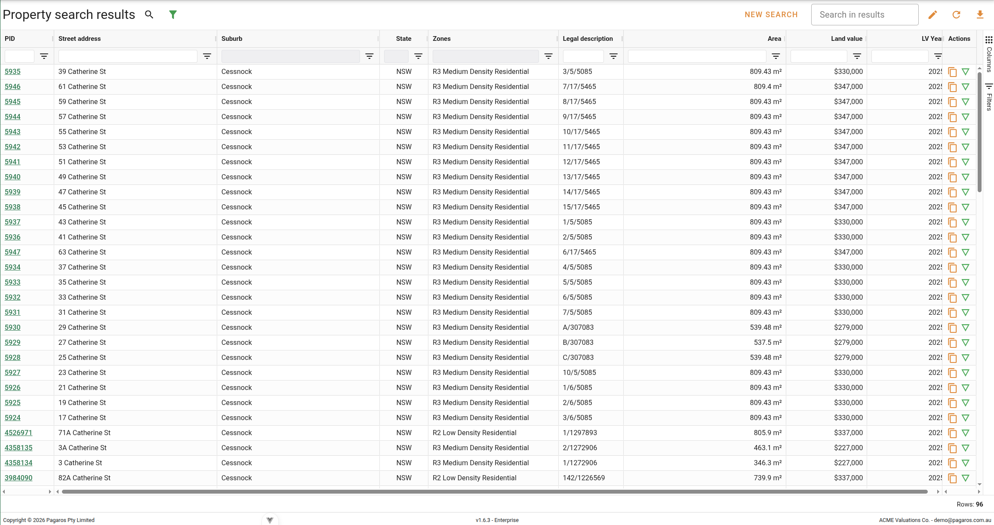Click the vertical scrollbar thumb of table

point(979,131)
